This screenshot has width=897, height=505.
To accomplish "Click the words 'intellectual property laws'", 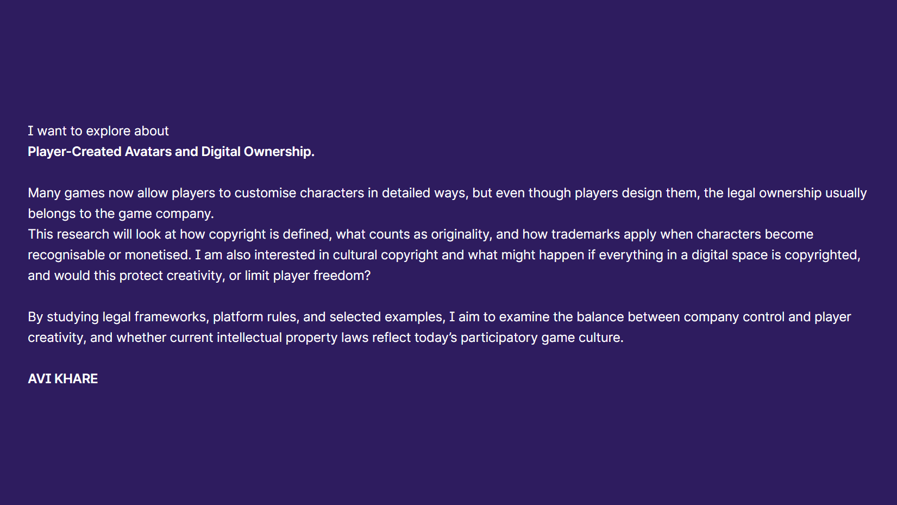I will [x=293, y=338].
